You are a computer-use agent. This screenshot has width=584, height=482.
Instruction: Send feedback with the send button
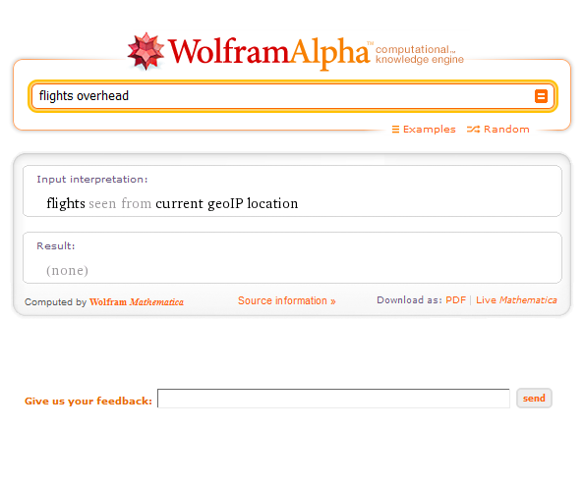point(534,398)
